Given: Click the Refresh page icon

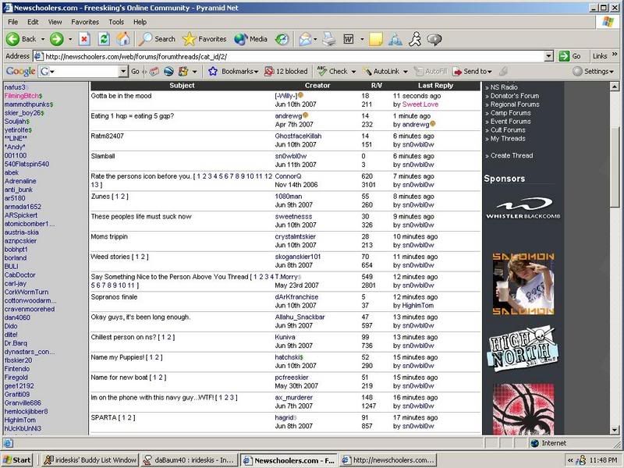Looking at the screenshot, I should [x=104, y=38].
